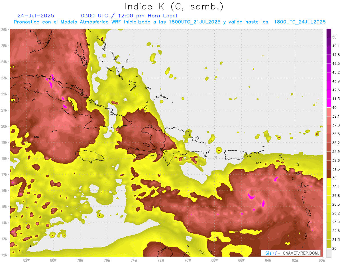This screenshot has height=264, width=342.
Task: Click the colorbar value "41.3"
Action: [336, 99]
